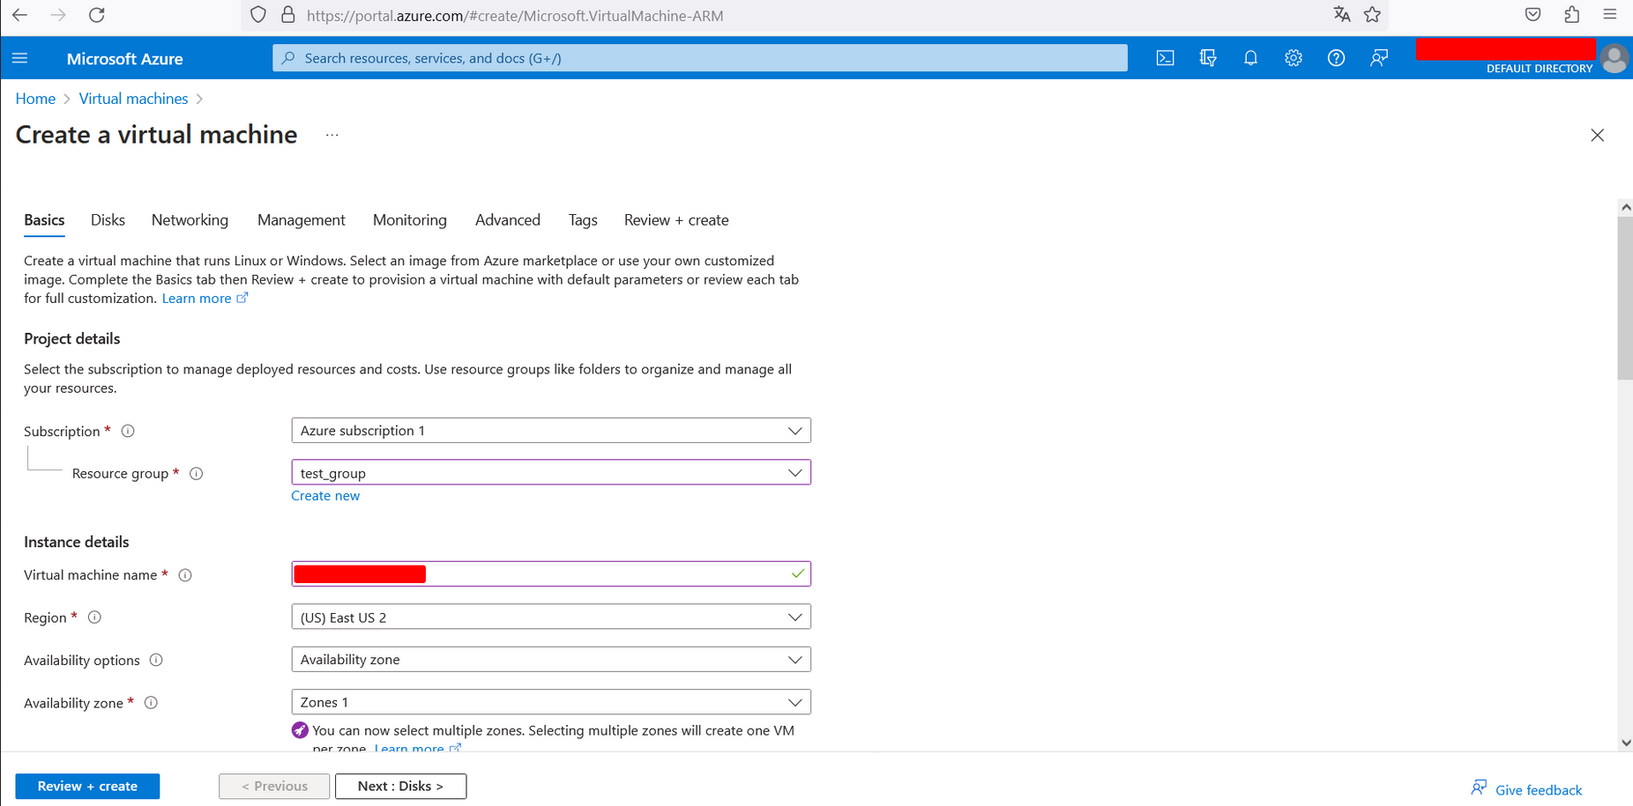Screen dimensions: 1633x806
Task: Open the browser extensions icon
Action: coord(1572,14)
